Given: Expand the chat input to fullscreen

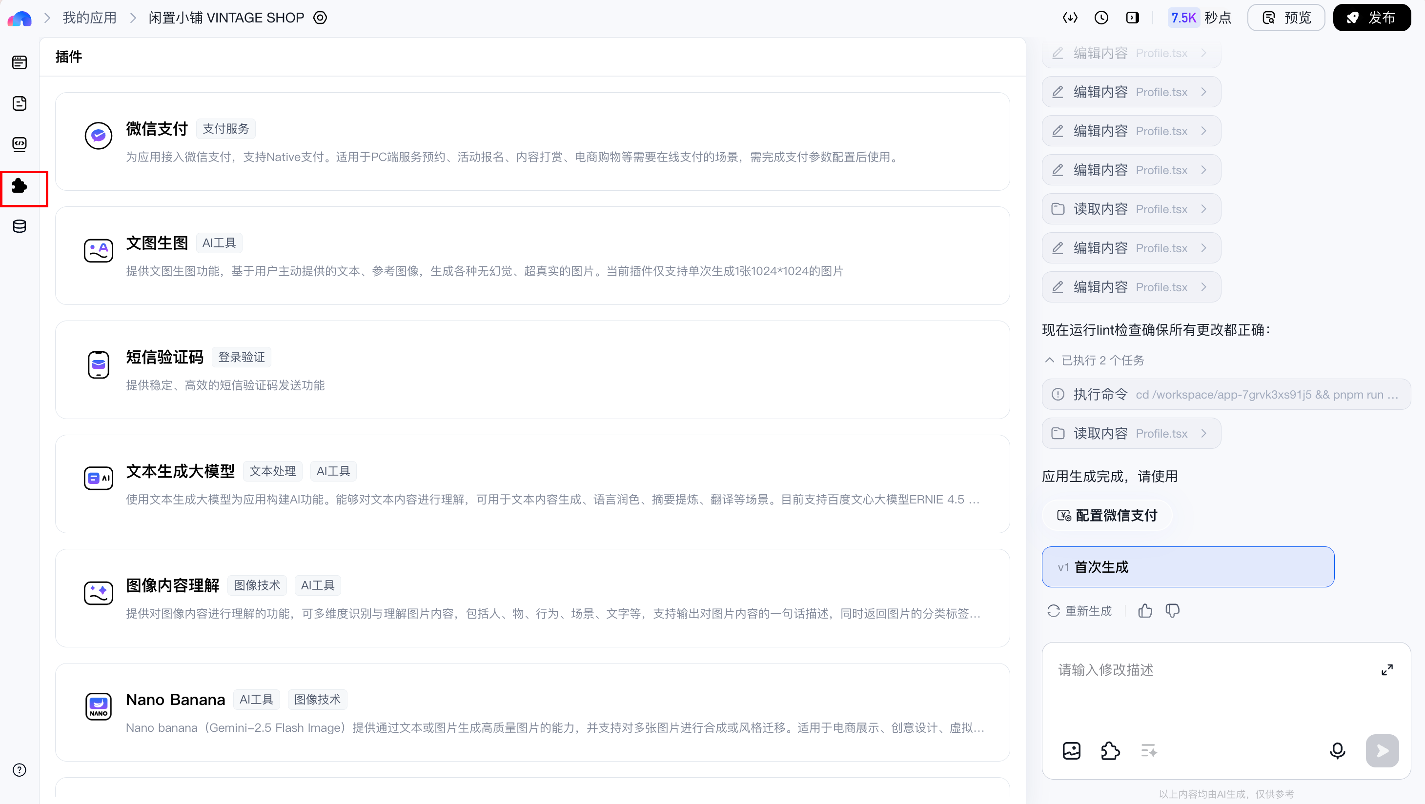Looking at the screenshot, I should point(1387,670).
